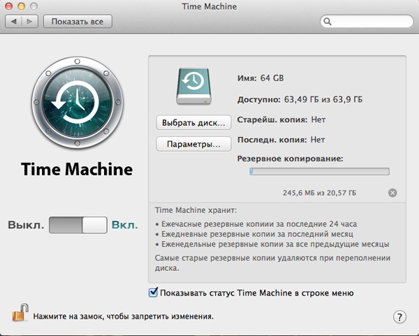The height and width of the screenshot is (336, 419).
Task: Click the 'Вкл.' label beside the switch
Action: (x=124, y=226)
